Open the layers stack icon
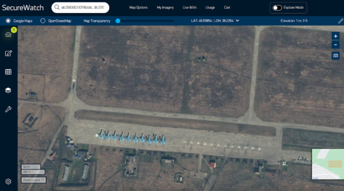This screenshot has width=344, height=191. point(8,90)
